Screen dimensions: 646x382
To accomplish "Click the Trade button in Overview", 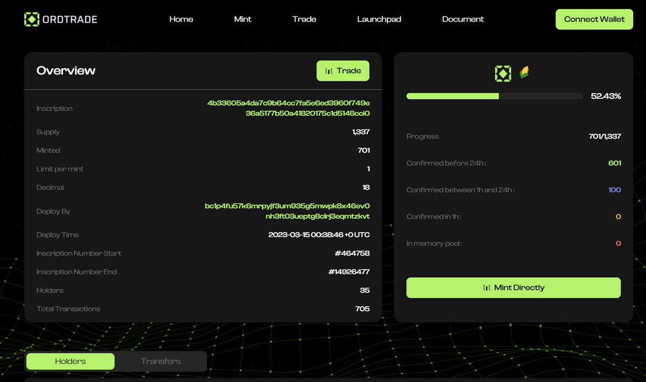I will click(343, 71).
